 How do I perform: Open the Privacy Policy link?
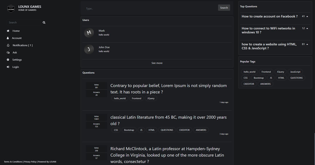30,162
